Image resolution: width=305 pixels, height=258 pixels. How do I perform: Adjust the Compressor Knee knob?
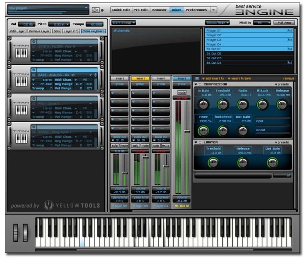[203, 130]
